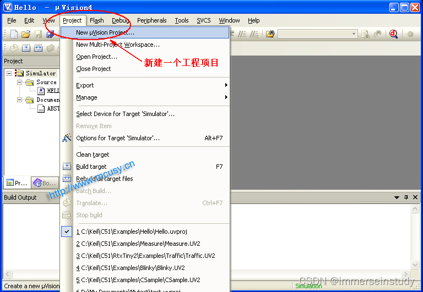Choose New Multi-Project Workspace
Viewport: 423px width, 292px height.
(151, 45)
